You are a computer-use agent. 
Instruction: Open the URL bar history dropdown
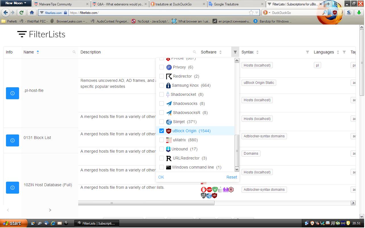tap(257, 13)
